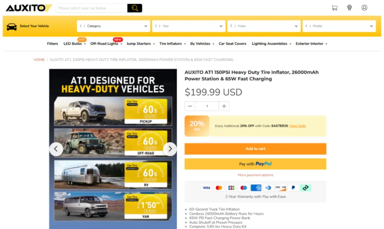Click the 60-Second Truck Tire Inflation bullet

point(215,209)
